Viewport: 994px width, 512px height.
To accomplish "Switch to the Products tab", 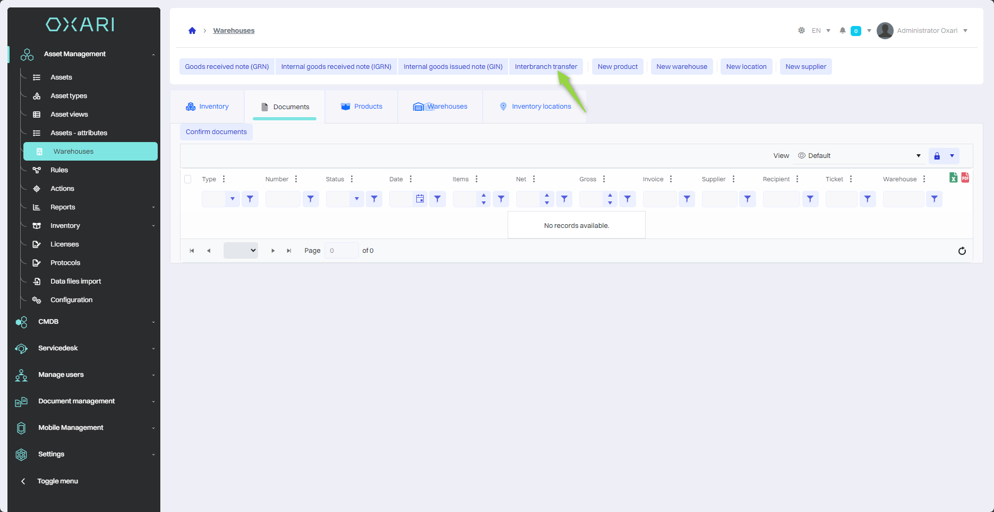I will pyautogui.click(x=362, y=107).
